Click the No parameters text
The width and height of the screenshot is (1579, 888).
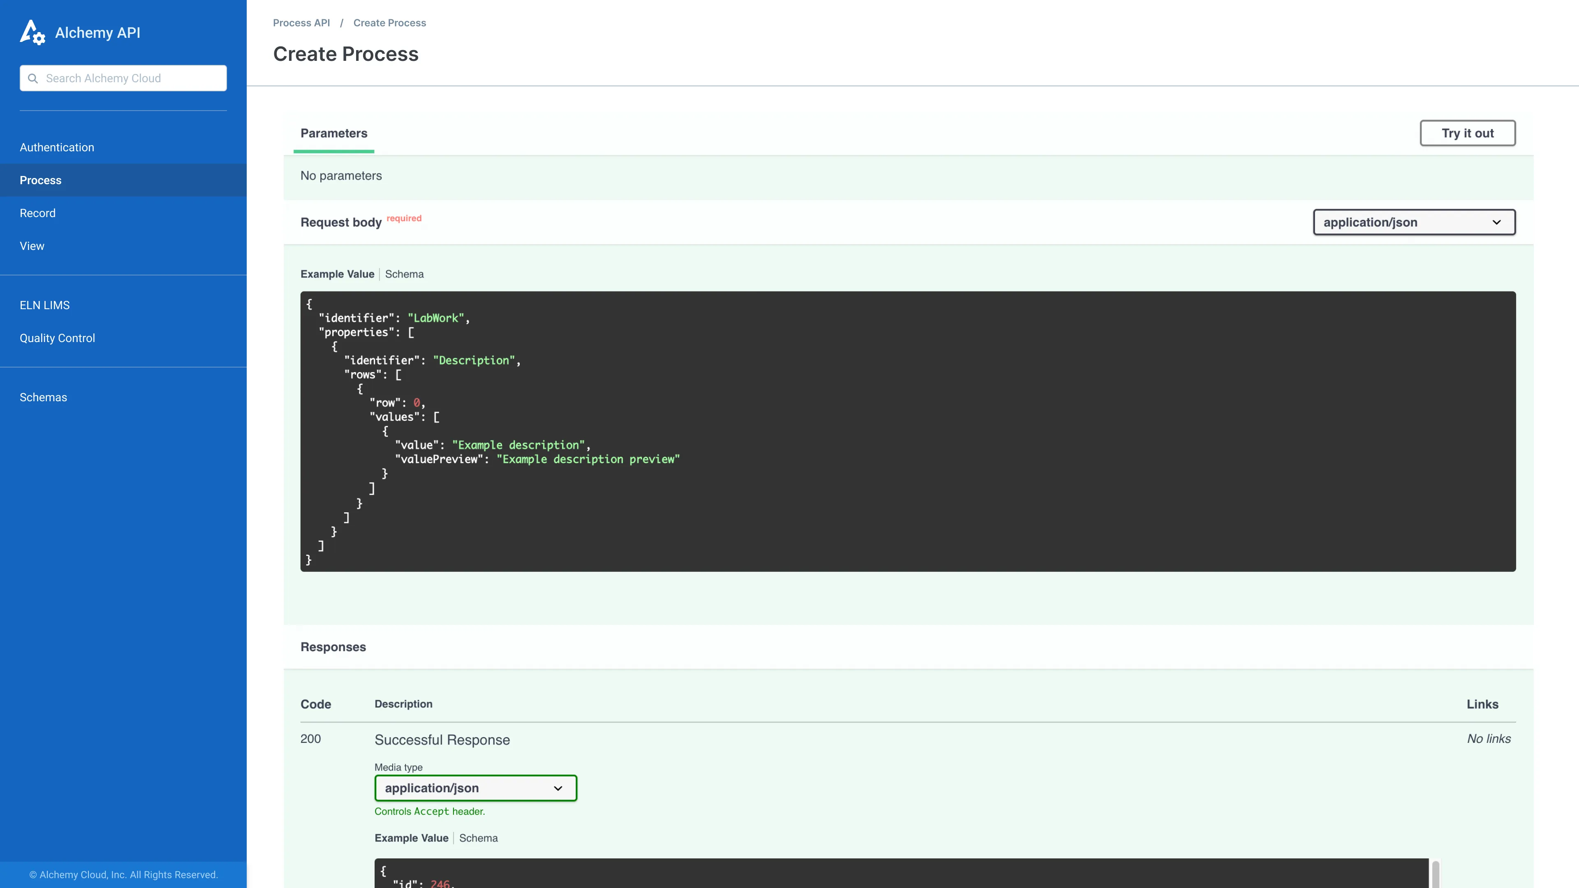(x=341, y=176)
